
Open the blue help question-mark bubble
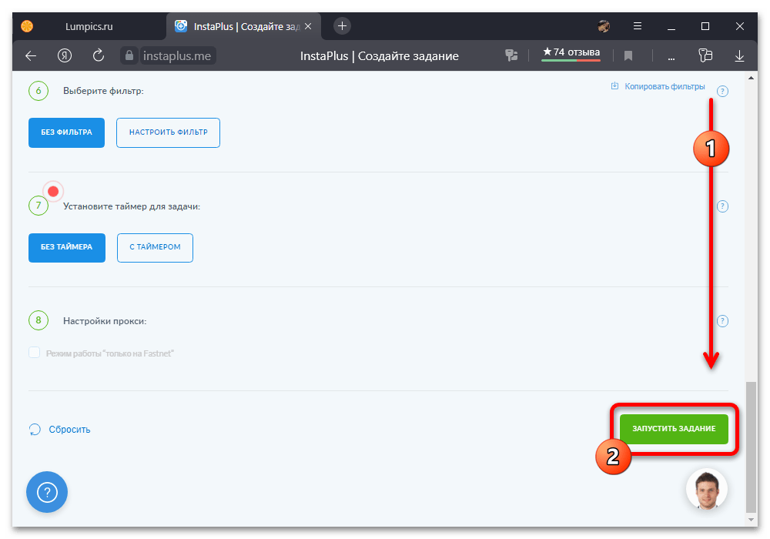[47, 492]
